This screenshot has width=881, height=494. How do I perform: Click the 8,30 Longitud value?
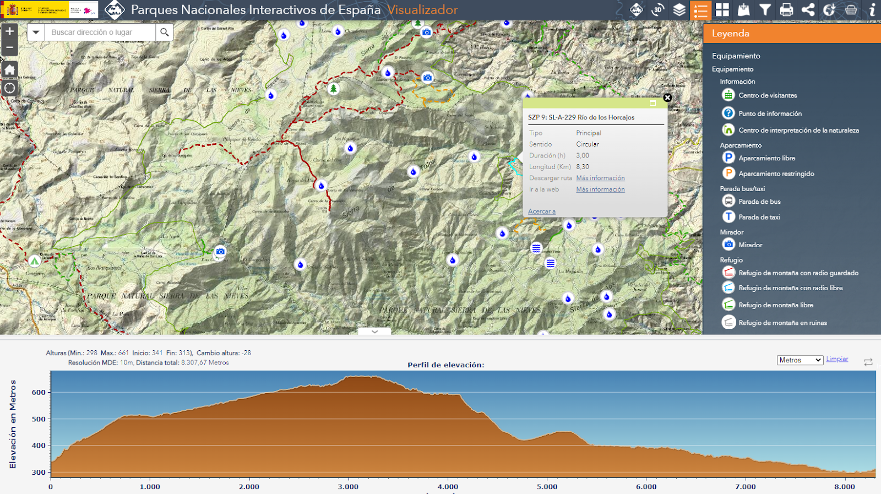click(x=583, y=167)
